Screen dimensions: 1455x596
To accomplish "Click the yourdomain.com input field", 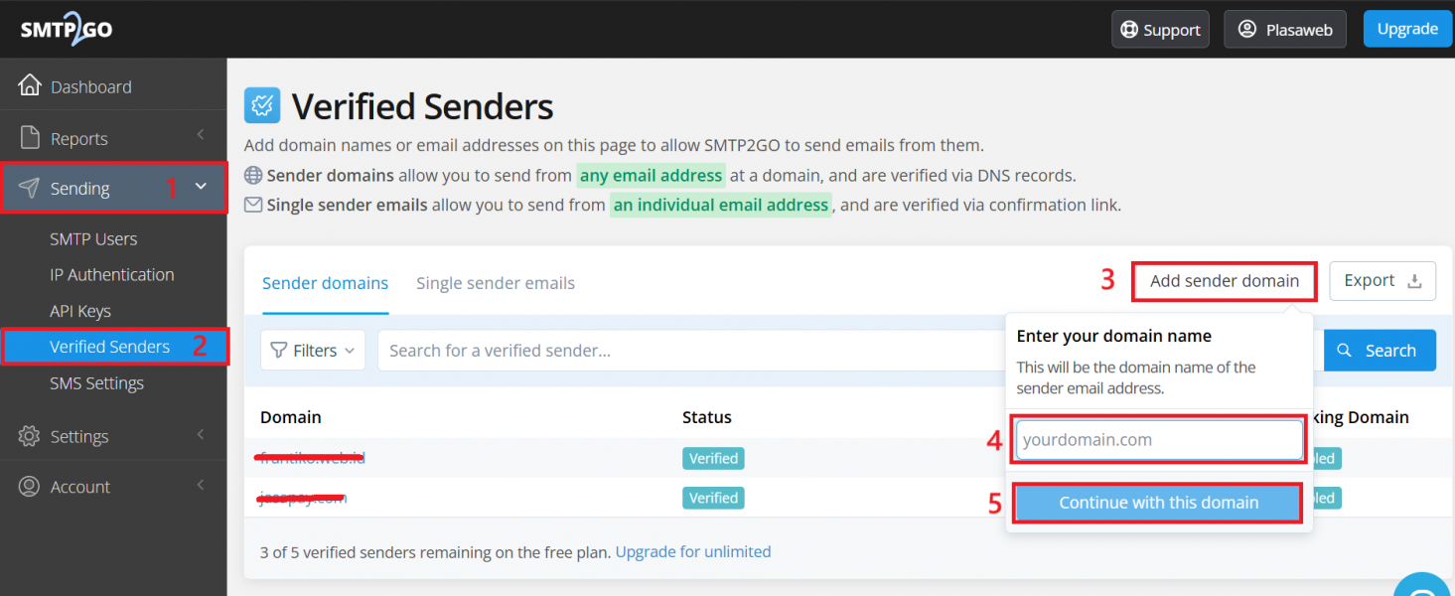I will click(1159, 440).
